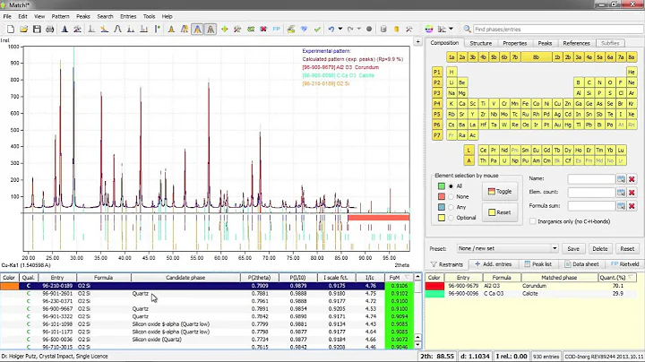Image resolution: width=645 pixels, height=362 pixels.
Task: Enable Inorganics only checkbox
Action: 533,221
